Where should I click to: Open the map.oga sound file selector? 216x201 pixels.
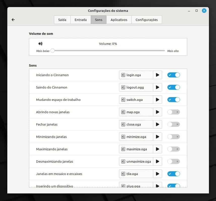[136, 112]
